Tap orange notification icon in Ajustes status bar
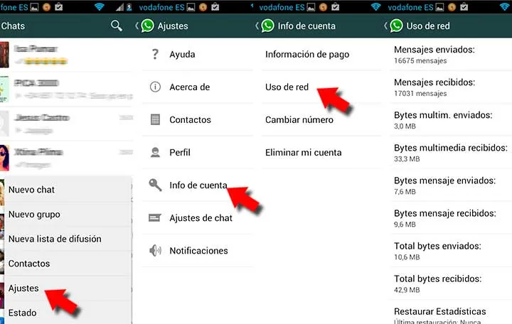 (x=203, y=7)
